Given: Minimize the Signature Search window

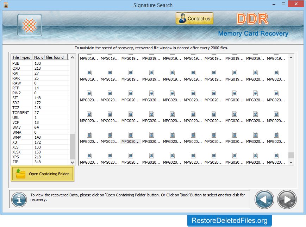Looking at the screenshot, I should point(274,4).
